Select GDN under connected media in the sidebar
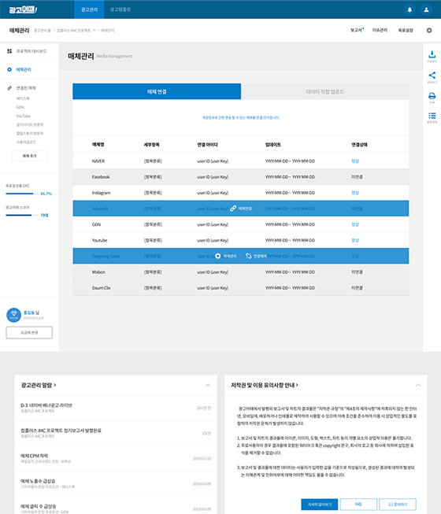Image resolution: width=441 pixels, height=514 pixels. 20,107
